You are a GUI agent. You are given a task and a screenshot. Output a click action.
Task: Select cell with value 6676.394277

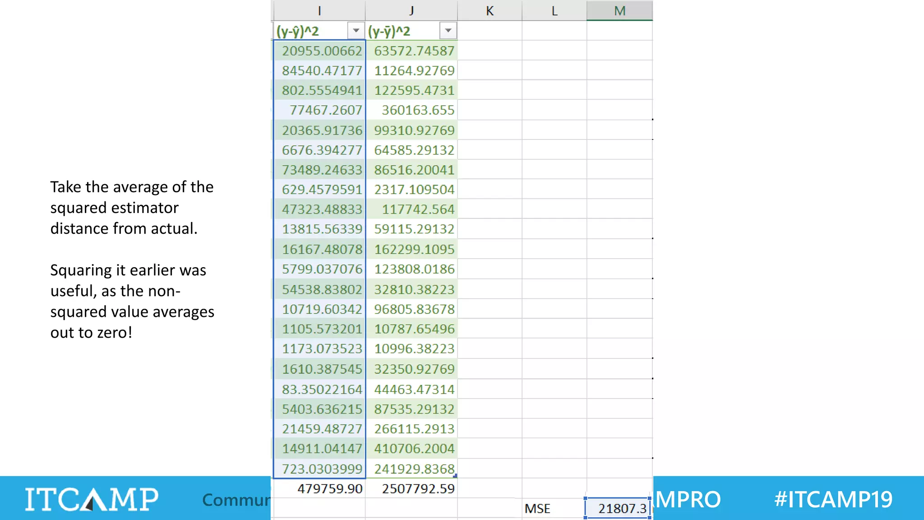319,150
